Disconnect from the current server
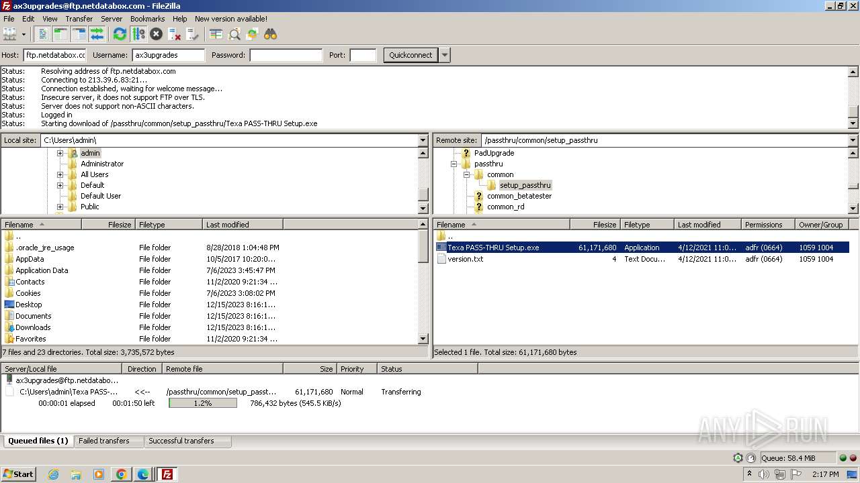860x483 pixels. [175, 34]
